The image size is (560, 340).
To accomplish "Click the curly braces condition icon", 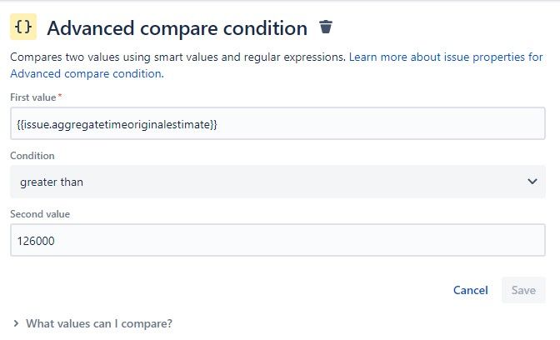I will pos(24,27).
